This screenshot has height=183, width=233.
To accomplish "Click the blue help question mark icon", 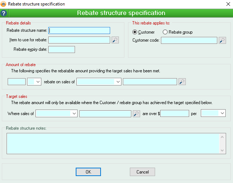I will click(4, 13).
